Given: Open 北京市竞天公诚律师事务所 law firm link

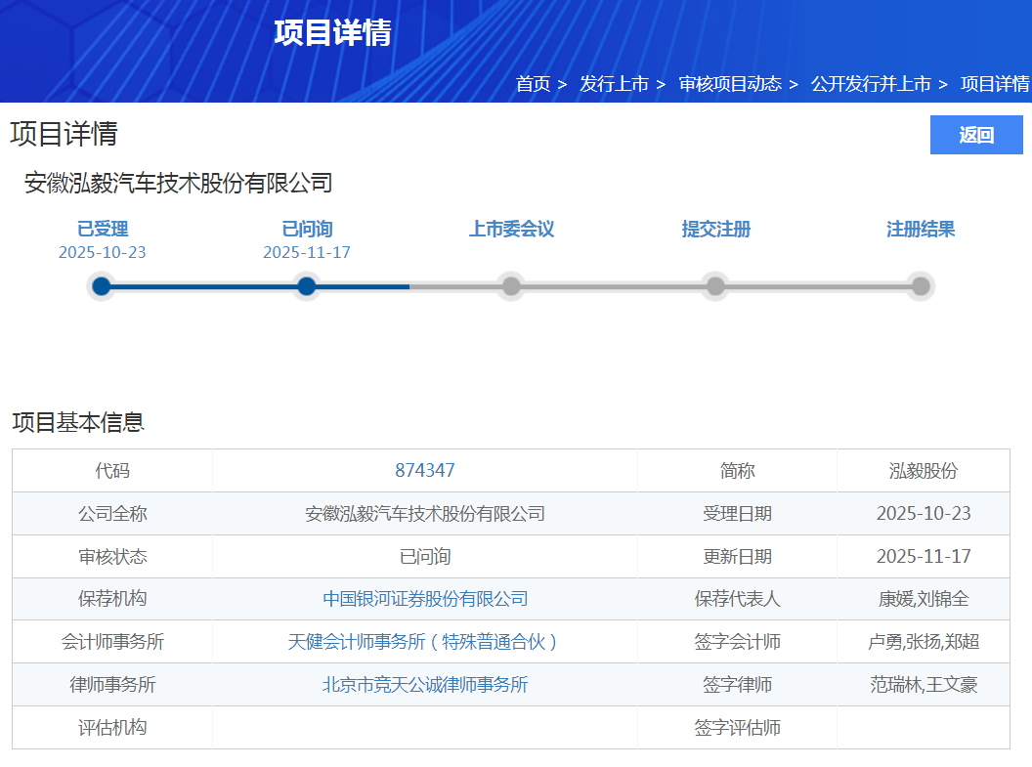Looking at the screenshot, I should [x=425, y=685].
